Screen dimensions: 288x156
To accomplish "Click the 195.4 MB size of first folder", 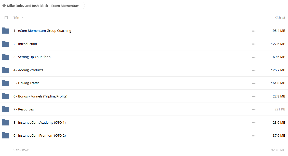I will [278, 31].
